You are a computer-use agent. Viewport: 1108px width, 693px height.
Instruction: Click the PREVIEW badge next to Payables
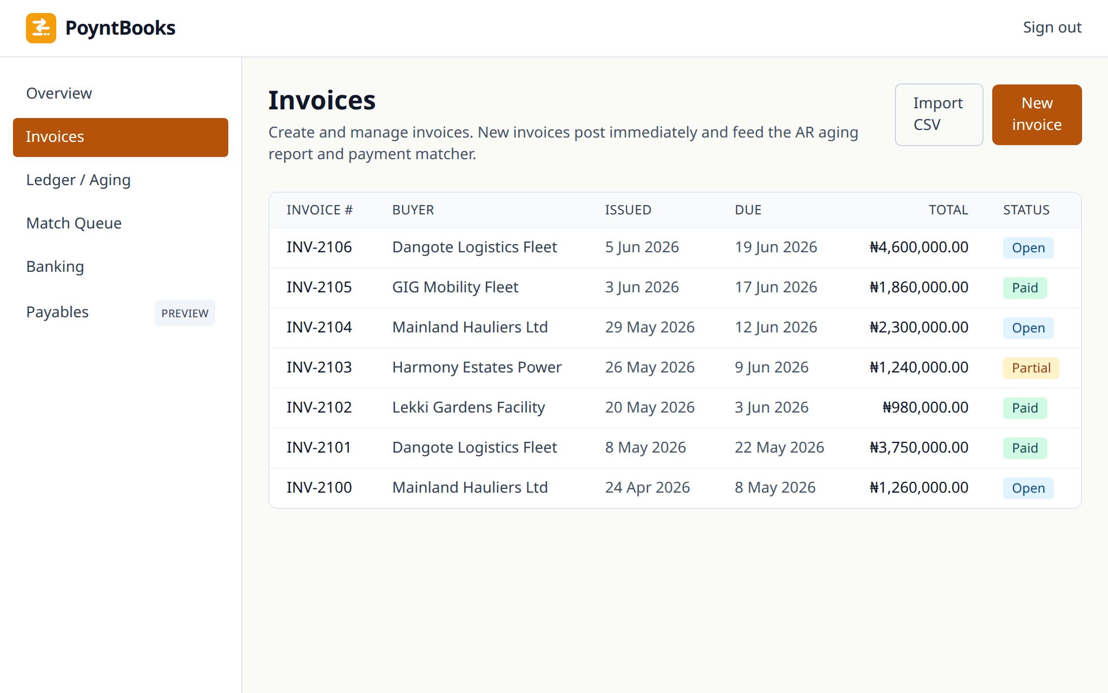pos(185,313)
